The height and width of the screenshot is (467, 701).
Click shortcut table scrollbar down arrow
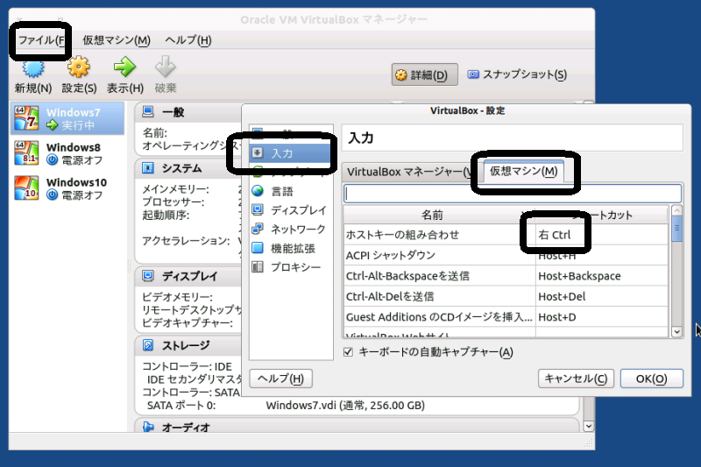point(676,331)
